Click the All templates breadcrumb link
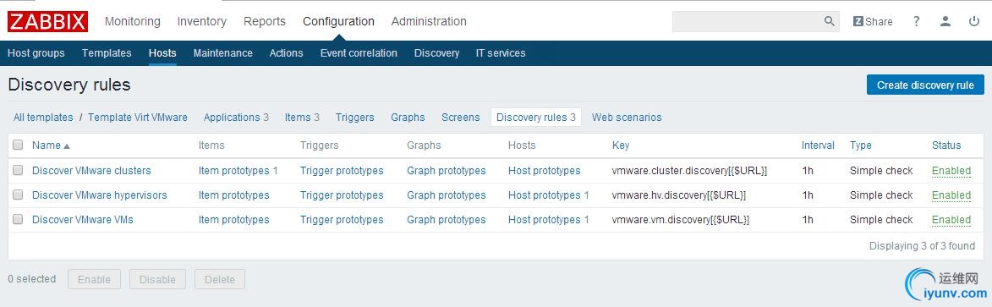Image resolution: width=992 pixels, height=307 pixels. (43, 117)
